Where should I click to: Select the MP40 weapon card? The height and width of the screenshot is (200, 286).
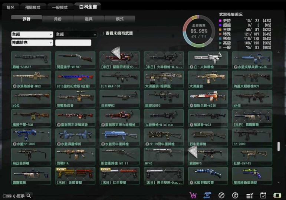(164, 157)
